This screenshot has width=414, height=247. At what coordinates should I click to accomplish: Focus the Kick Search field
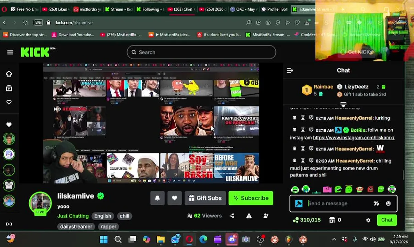click(201, 52)
